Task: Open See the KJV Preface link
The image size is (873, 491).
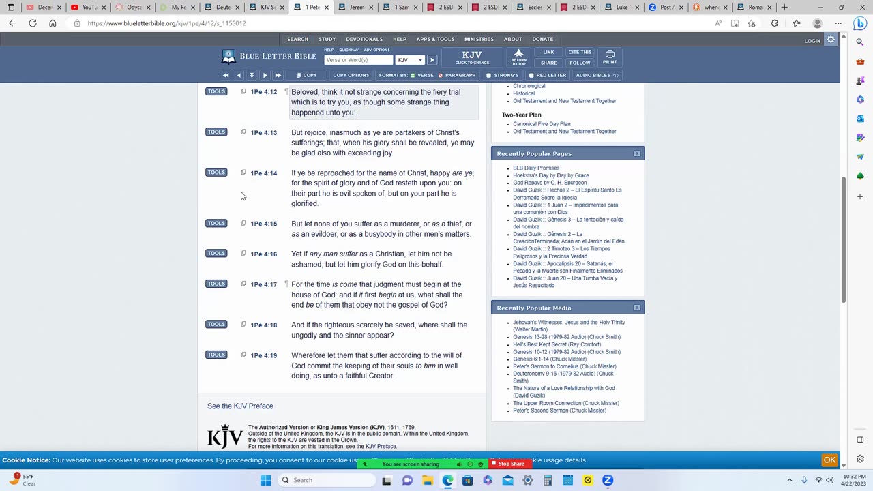Action: 240,406
